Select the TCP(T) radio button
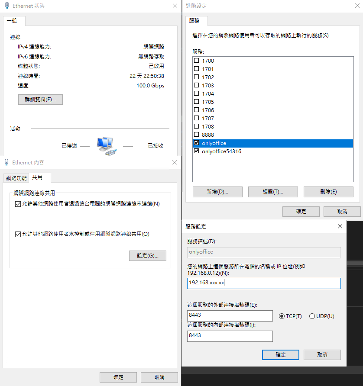This screenshot has width=363, height=386. [x=282, y=316]
